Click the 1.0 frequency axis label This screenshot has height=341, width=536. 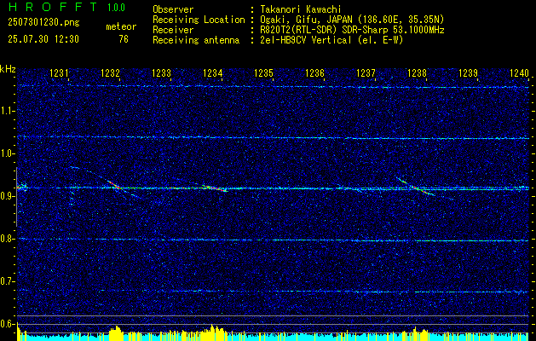(x=7, y=153)
